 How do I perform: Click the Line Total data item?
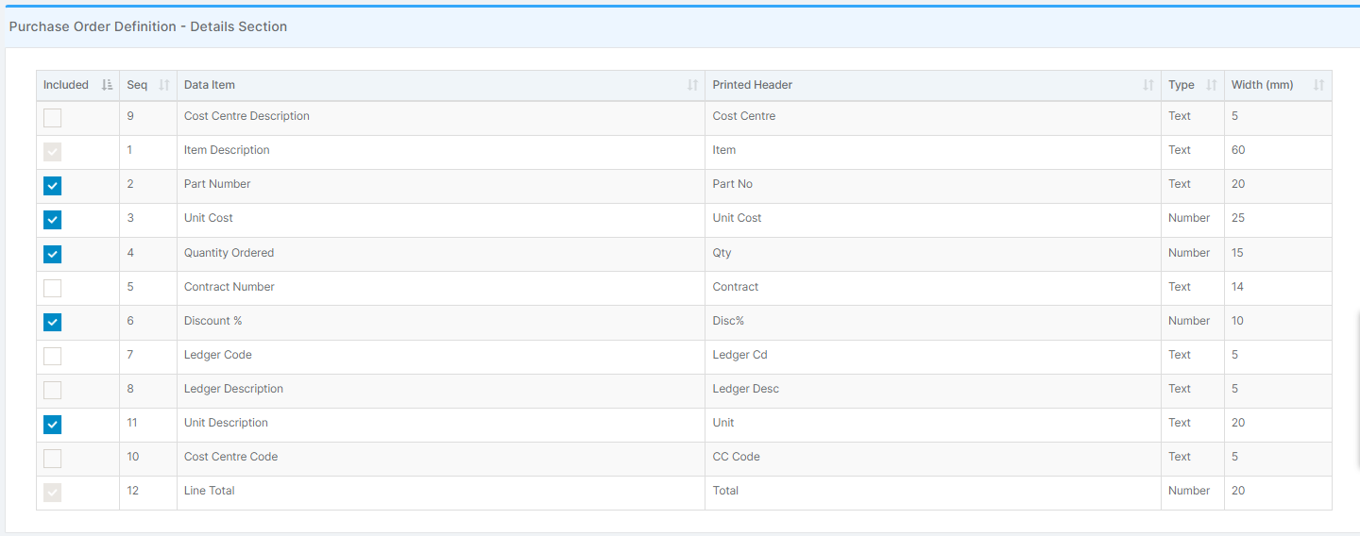210,491
